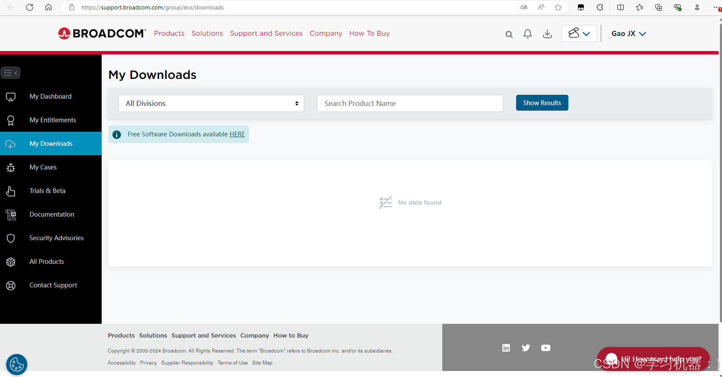This screenshot has height=377, width=722.
Task: Open Broadcom Twitter icon
Action: click(526, 348)
